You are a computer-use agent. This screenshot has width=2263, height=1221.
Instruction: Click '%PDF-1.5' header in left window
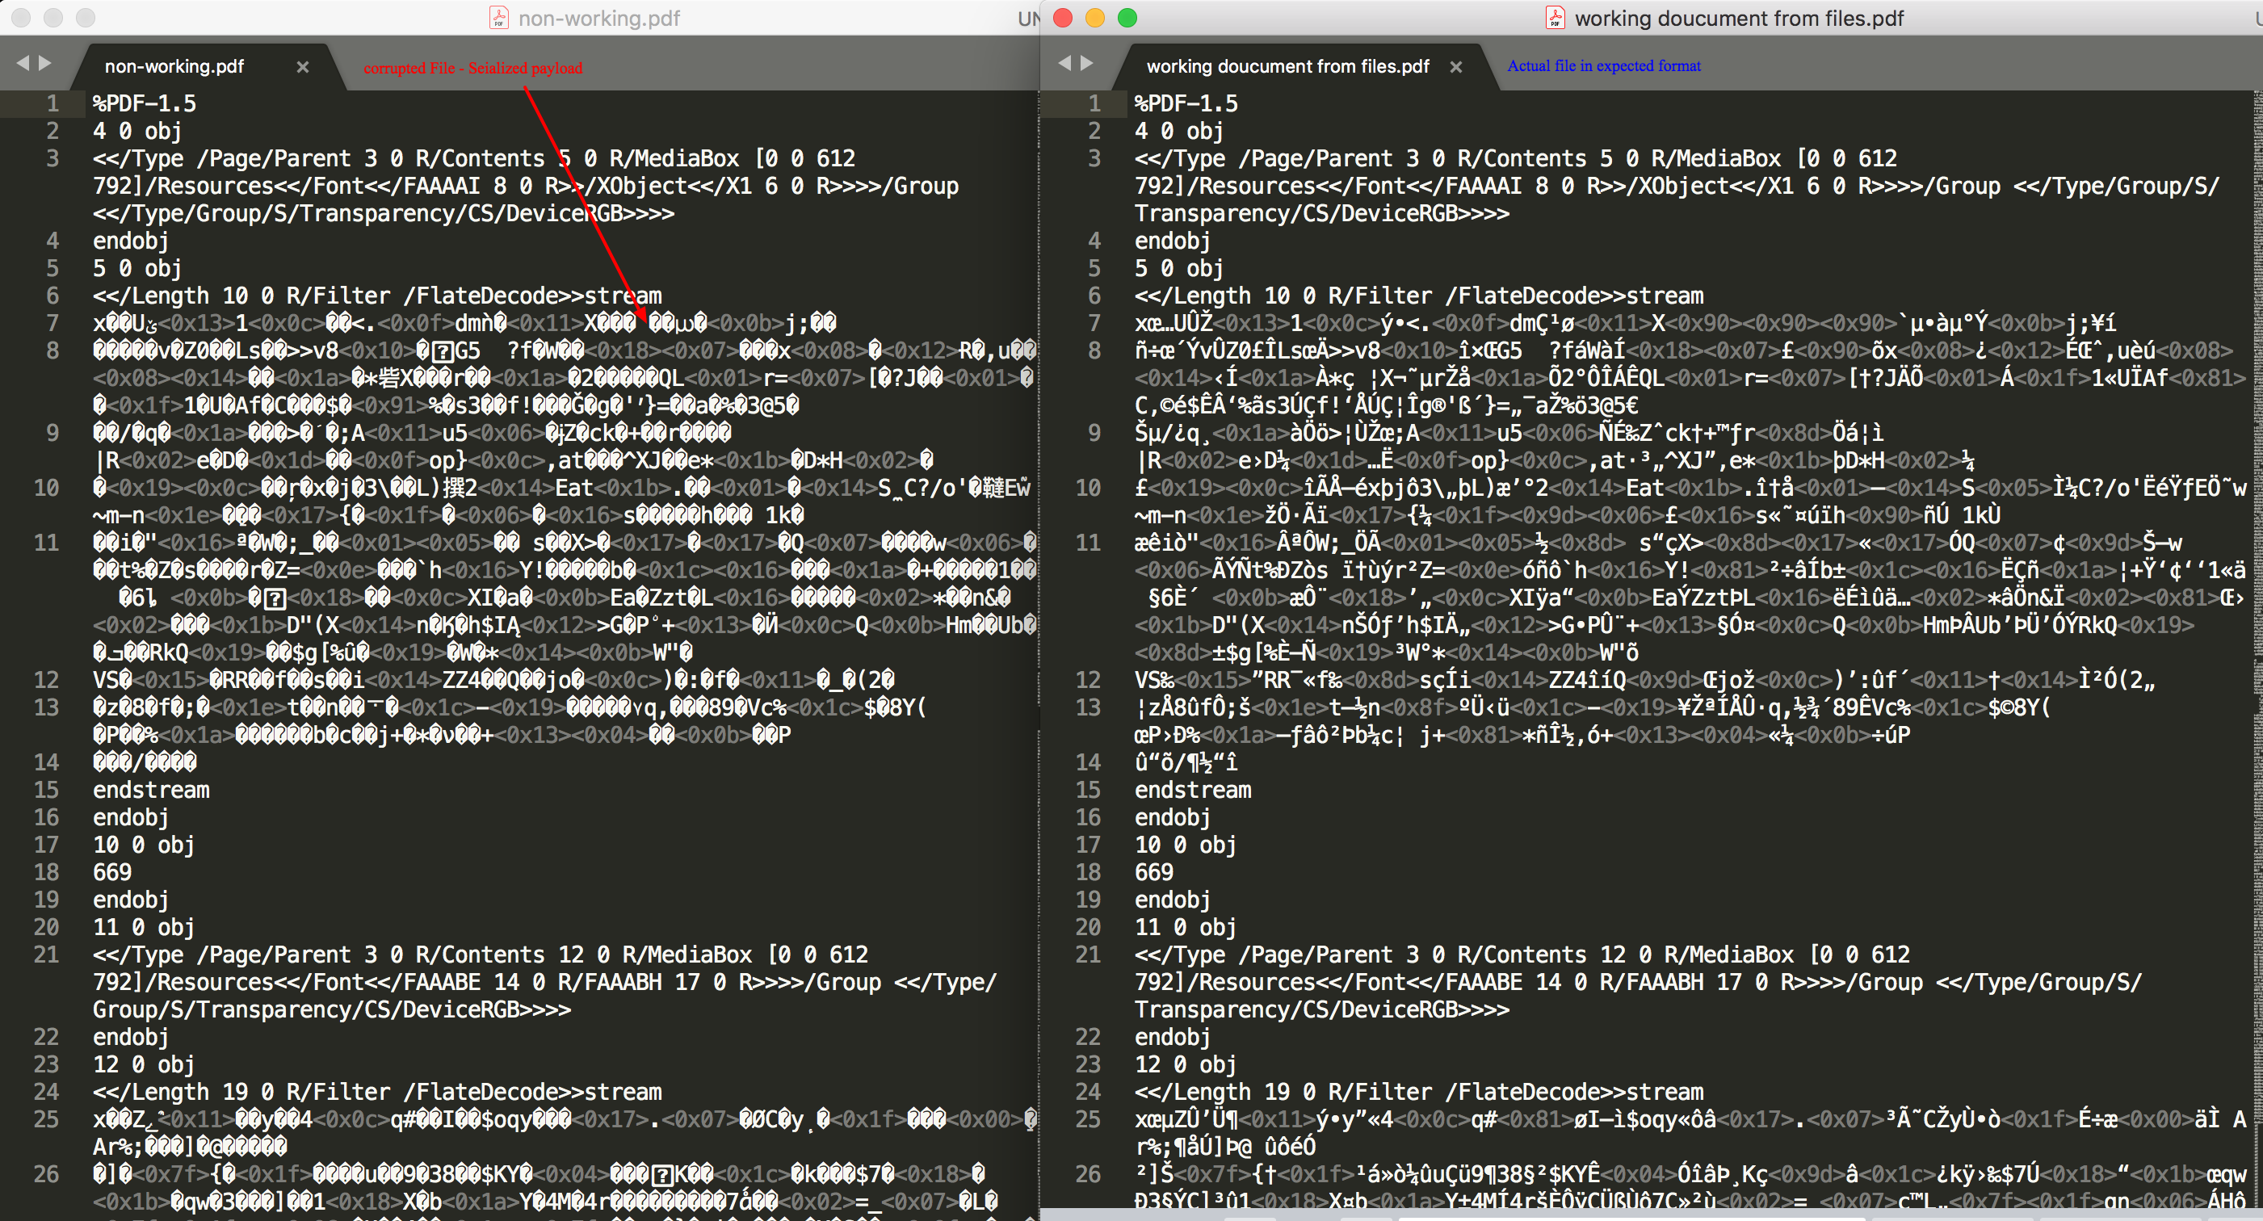pyautogui.click(x=145, y=103)
